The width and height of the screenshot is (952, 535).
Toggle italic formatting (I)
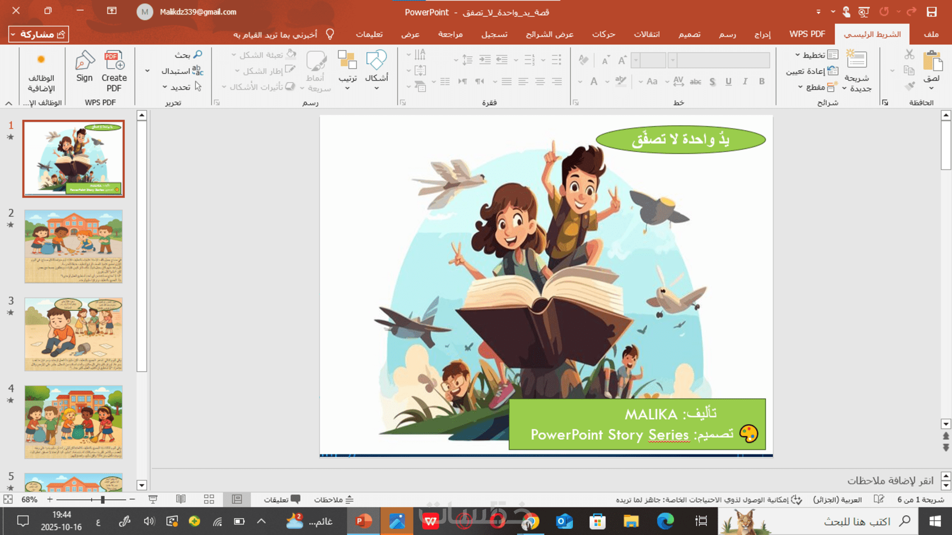pos(745,82)
